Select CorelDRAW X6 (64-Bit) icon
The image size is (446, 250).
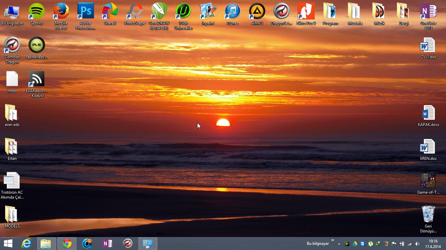(159, 16)
